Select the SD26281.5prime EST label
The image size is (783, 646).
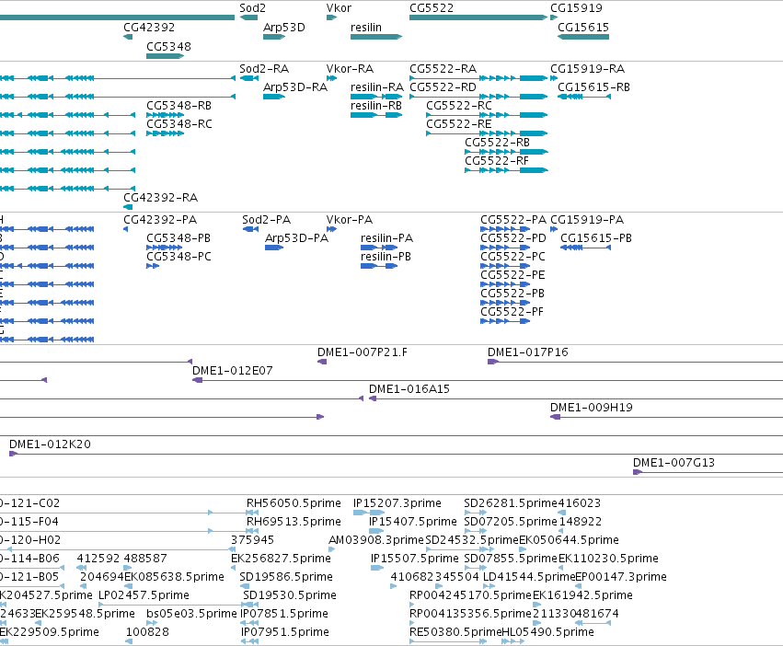[511, 503]
